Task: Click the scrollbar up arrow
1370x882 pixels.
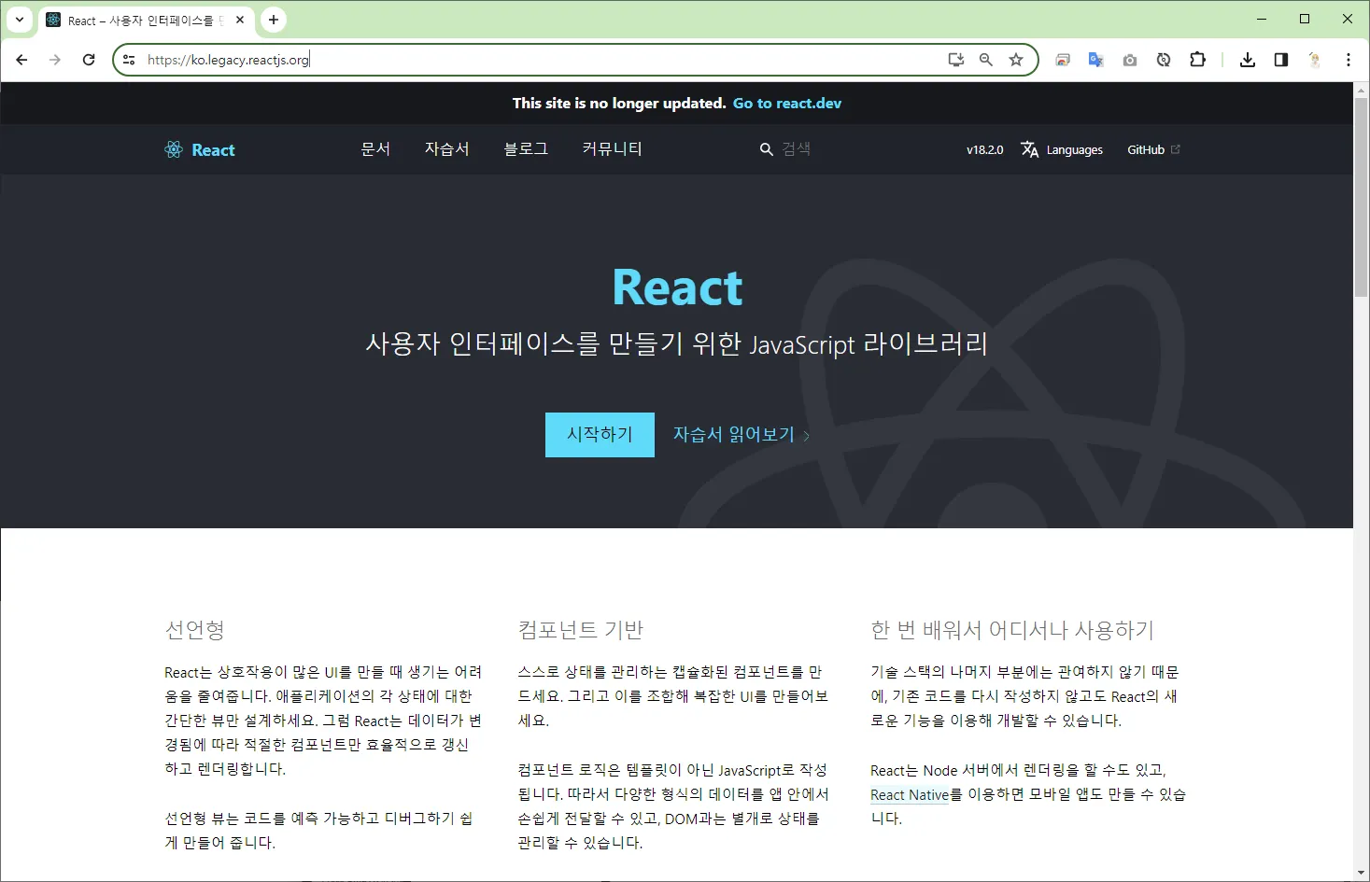Action: tap(1362, 90)
